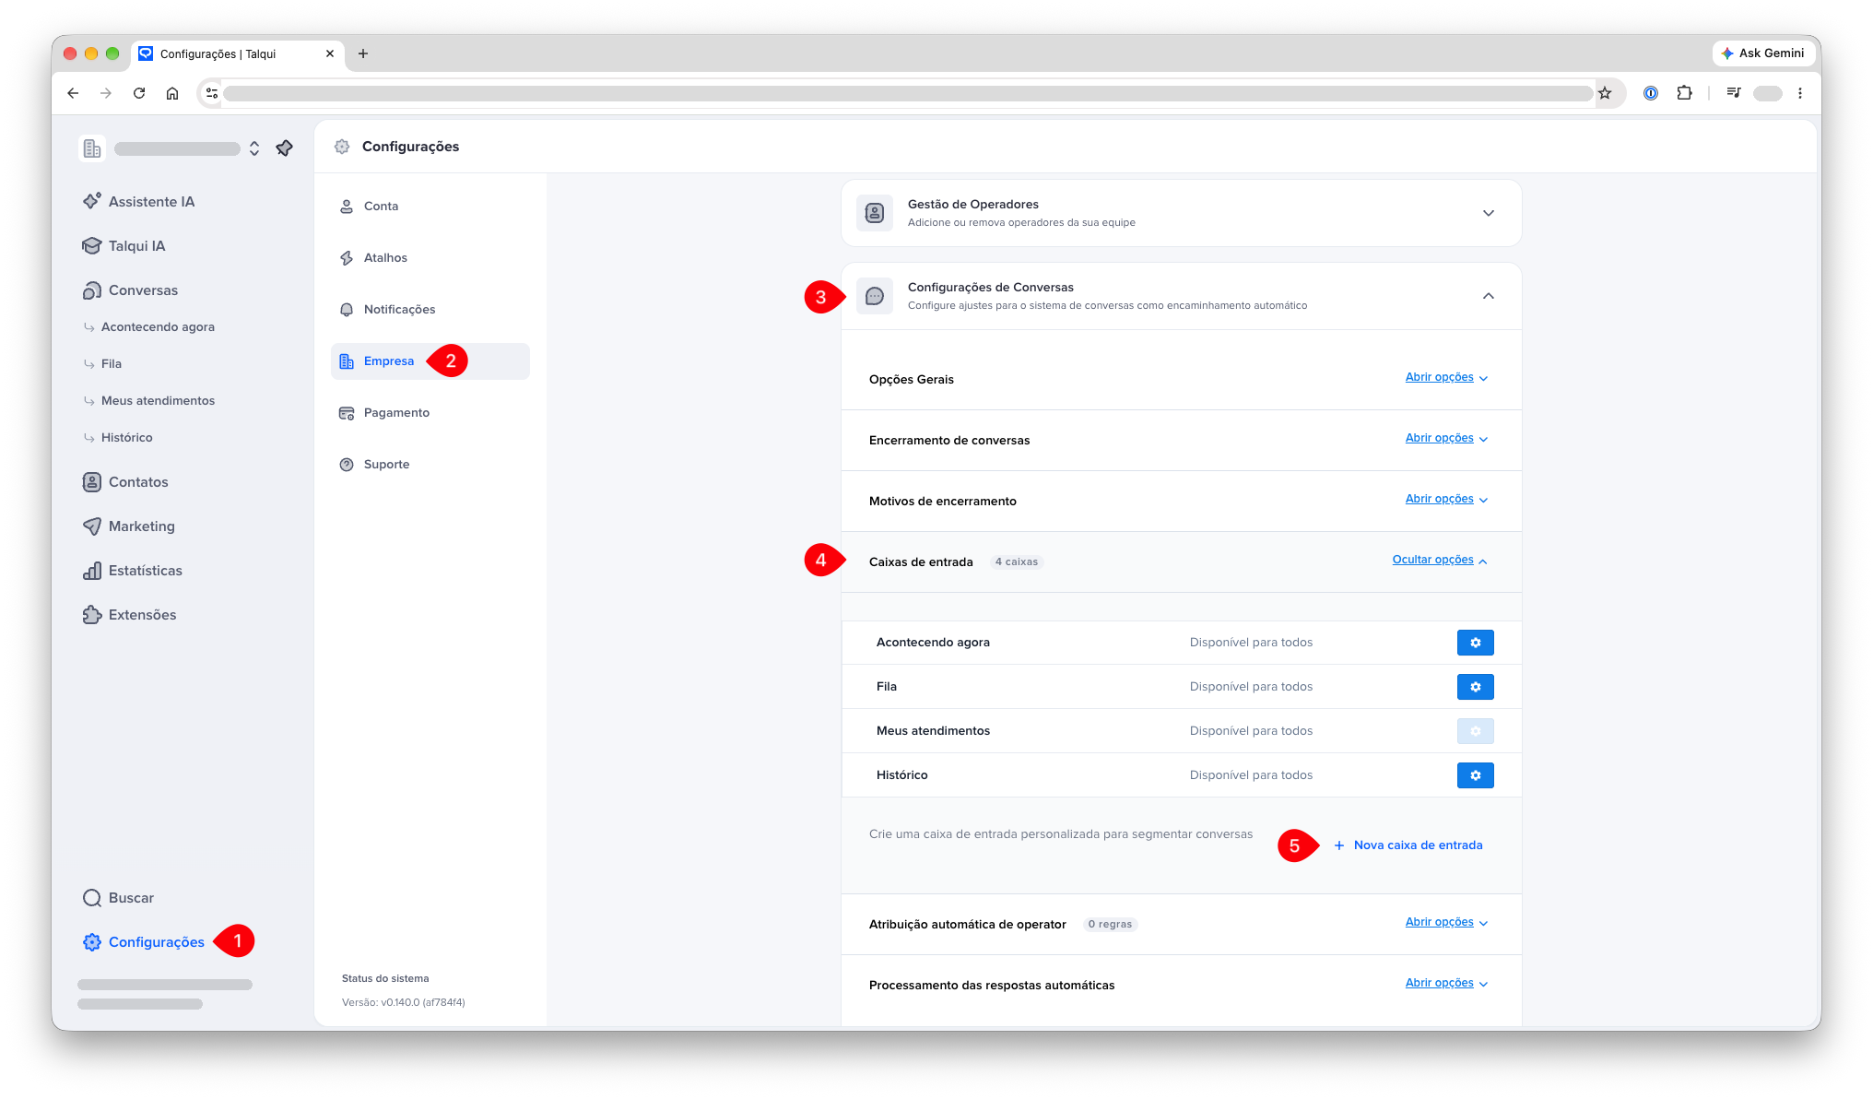This screenshot has height=1099, width=1873.
Task: Click gear button for Fila inbox
Action: click(1475, 687)
